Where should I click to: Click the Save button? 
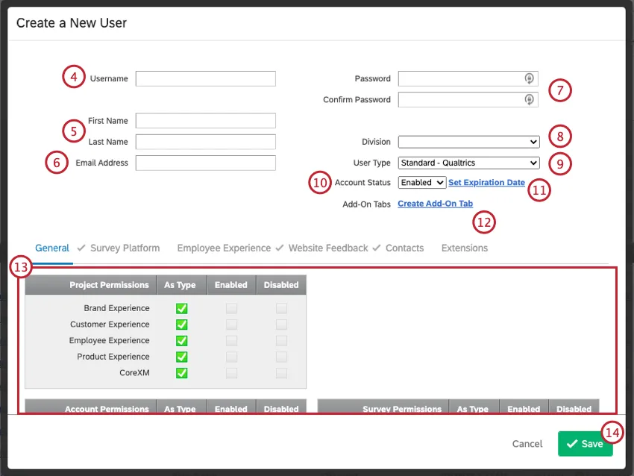585,444
